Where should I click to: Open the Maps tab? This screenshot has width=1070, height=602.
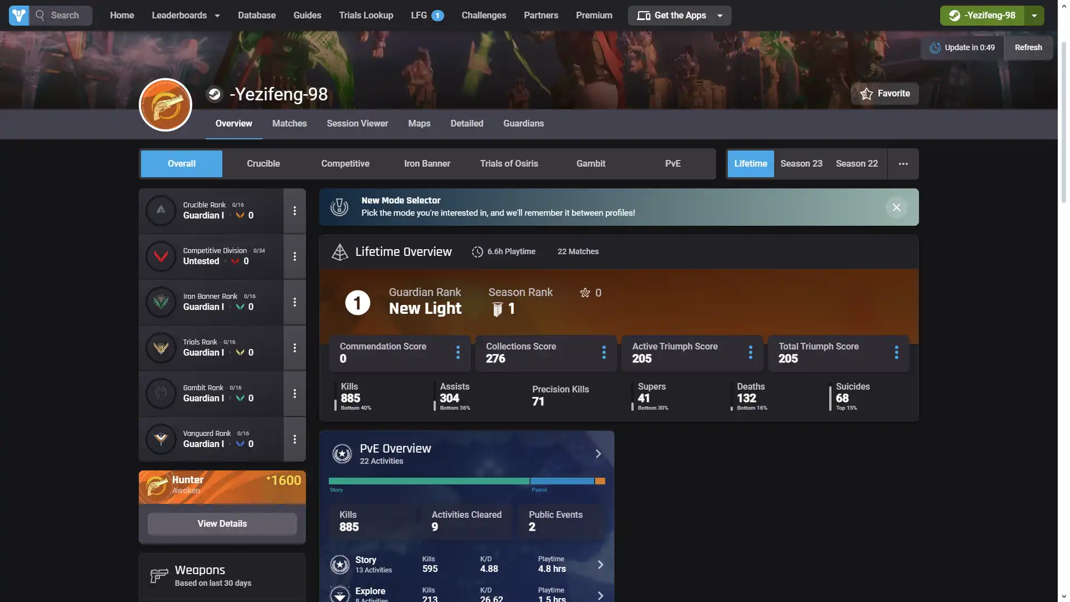coord(419,124)
